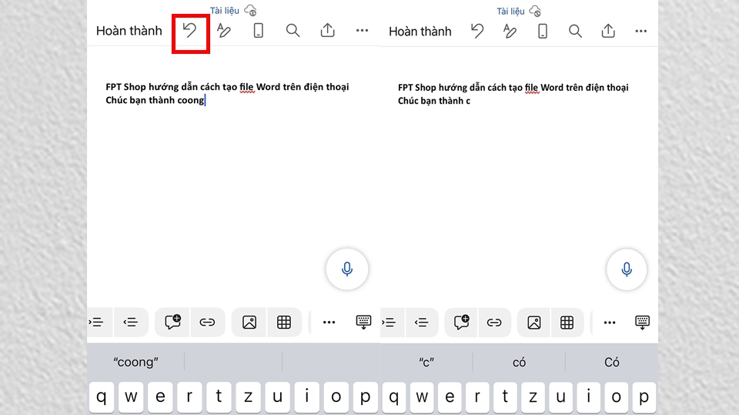Tap the z key on the left keyboard
Viewport: 739px width, 415px height.
coord(248,397)
